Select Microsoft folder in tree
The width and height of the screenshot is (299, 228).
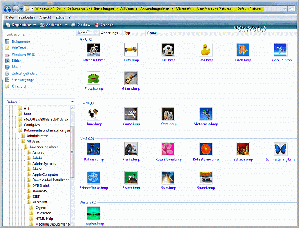40,202
